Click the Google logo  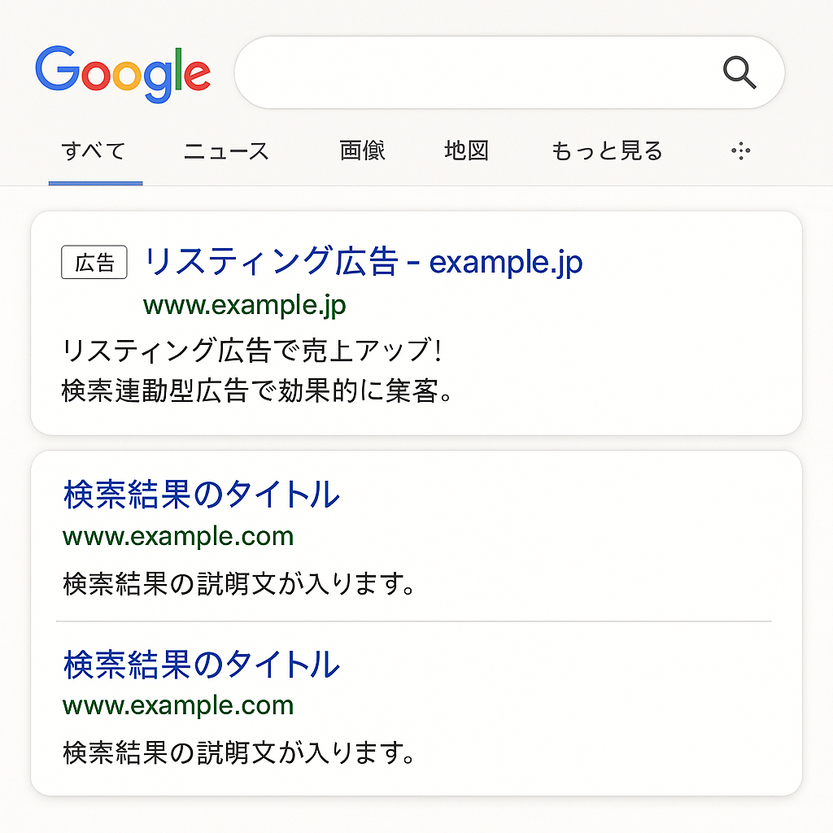tap(122, 72)
